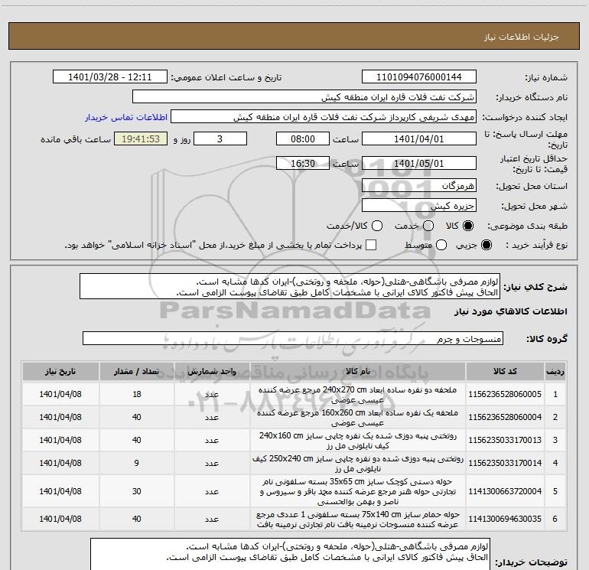This screenshot has width=589, height=570.
Task: Click the ردیف column header
Action: click(x=555, y=371)
